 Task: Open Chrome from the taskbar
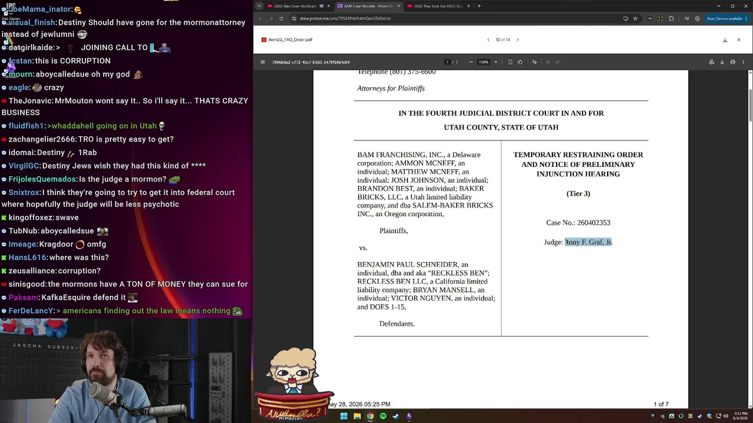click(x=370, y=416)
